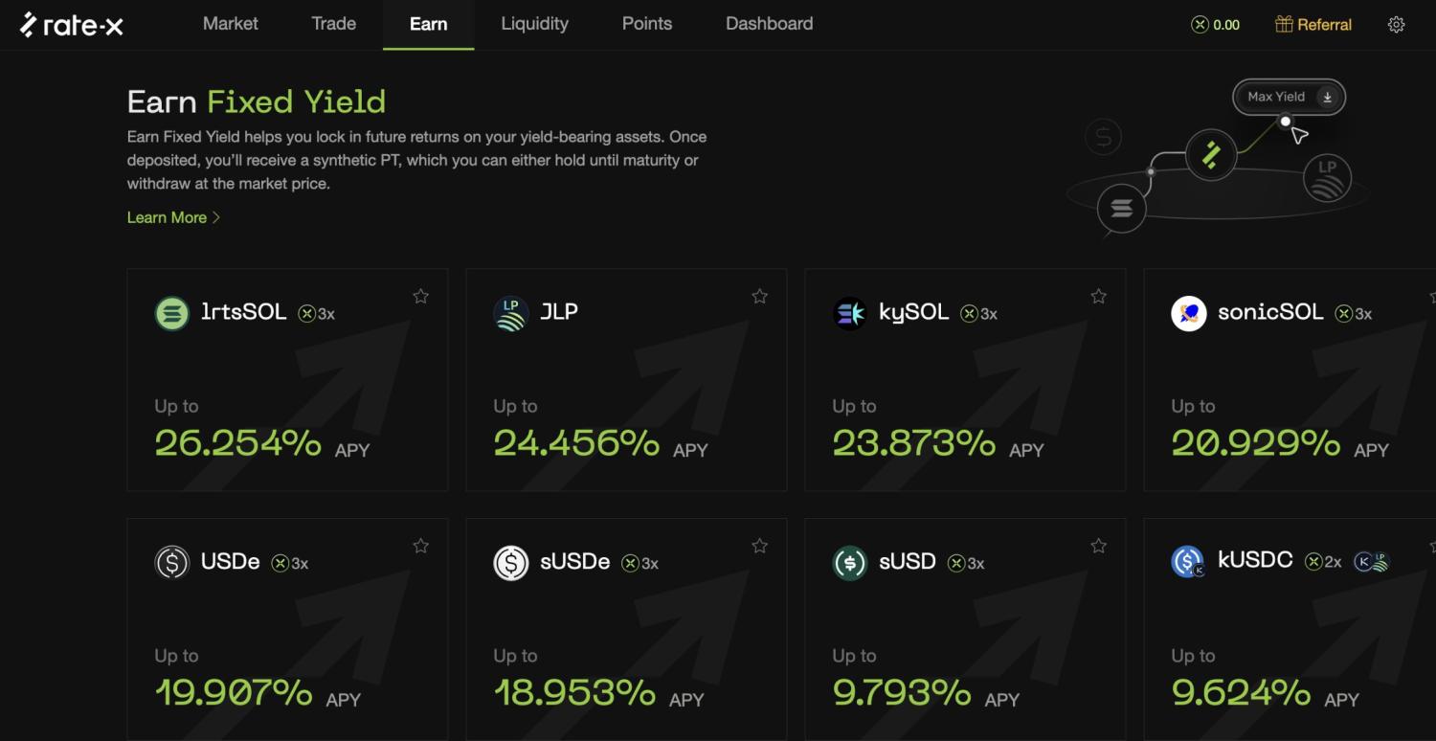This screenshot has height=741, width=1436.
Task: Click the Max Yield download arrow
Action: point(1327,97)
